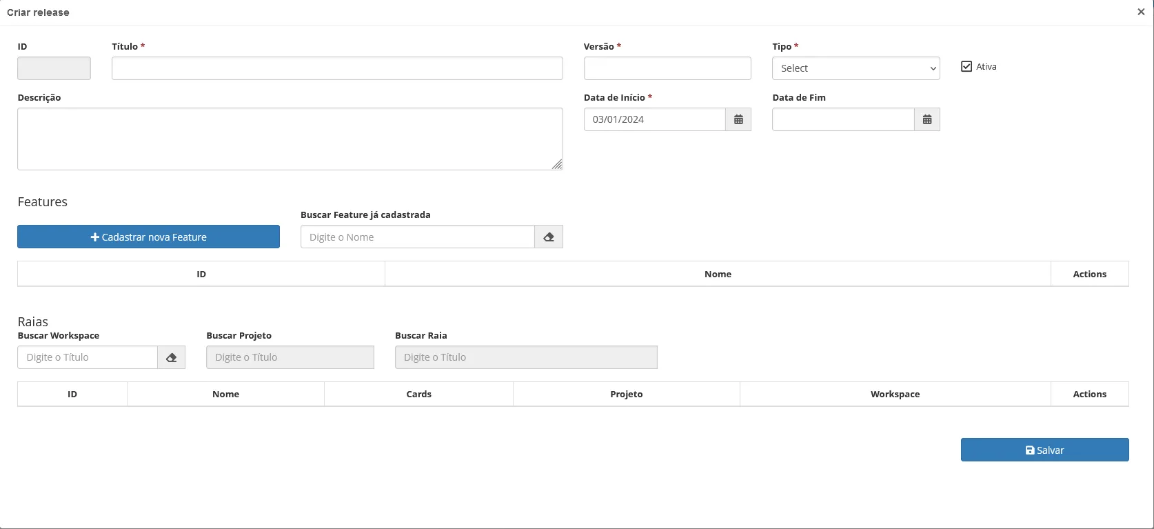
Task: Clear the Buscar Feature search with eraser
Action: (549, 237)
